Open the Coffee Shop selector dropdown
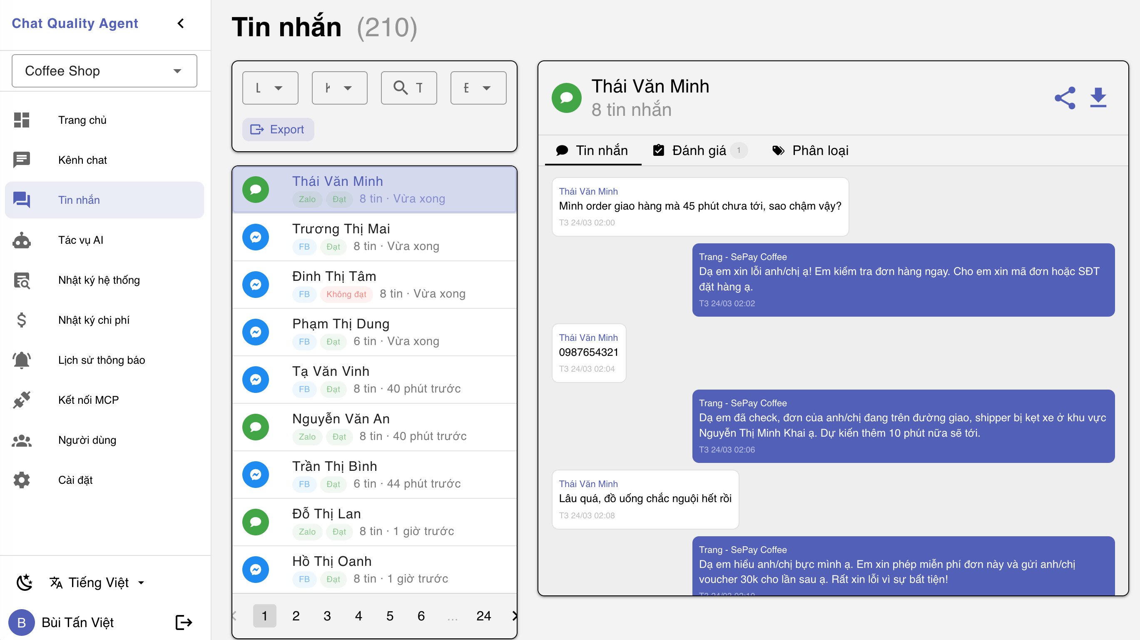 click(104, 71)
